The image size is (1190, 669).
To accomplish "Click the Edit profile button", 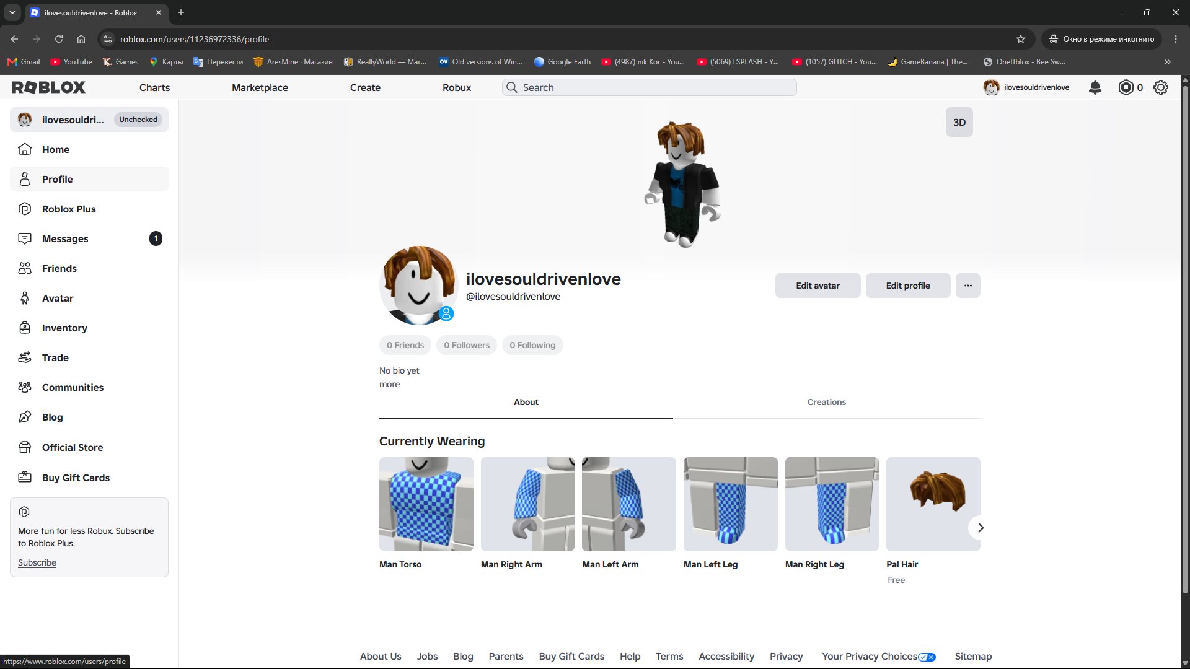I will click(x=908, y=286).
